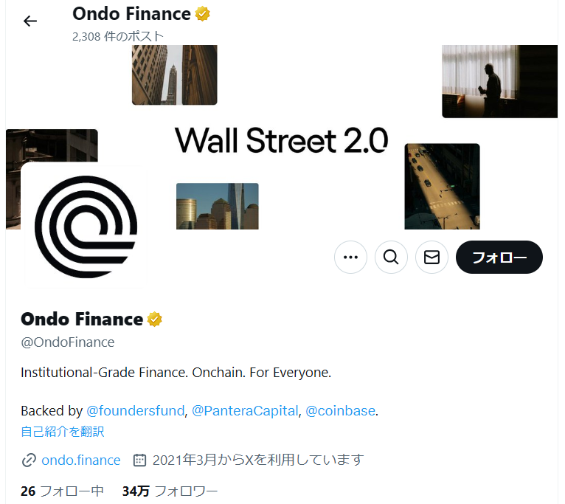
Task: Click the search magnifier icon on profile
Action: (391, 257)
